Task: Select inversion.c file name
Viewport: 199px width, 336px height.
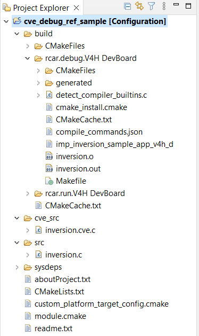Action: coord(63,255)
